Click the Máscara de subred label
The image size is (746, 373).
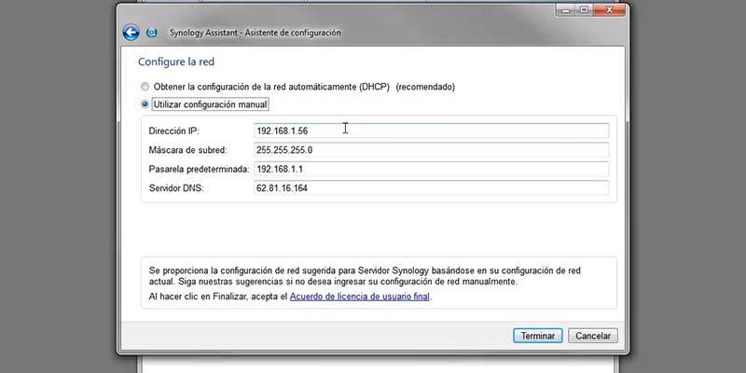(188, 150)
